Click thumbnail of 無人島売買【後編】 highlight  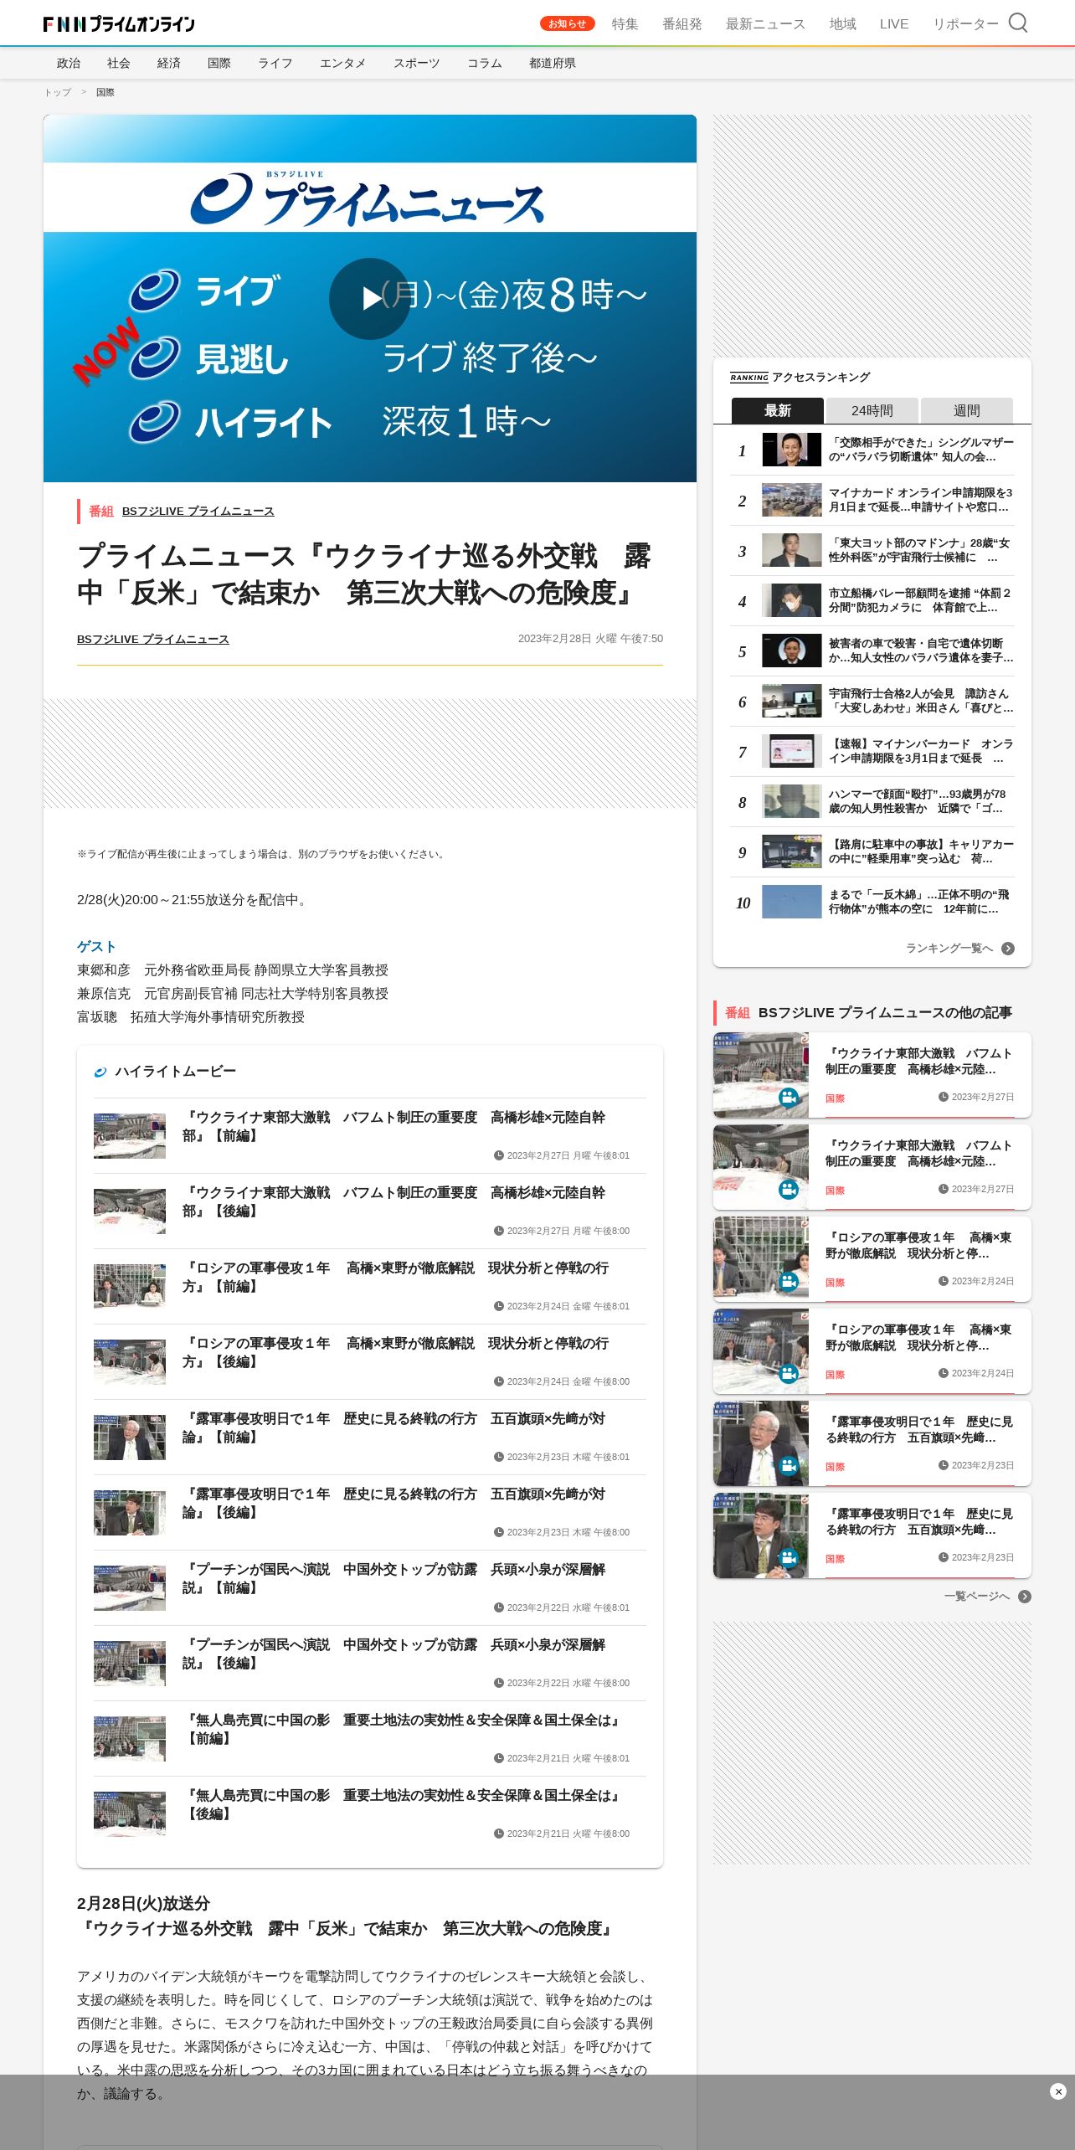(x=130, y=1814)
